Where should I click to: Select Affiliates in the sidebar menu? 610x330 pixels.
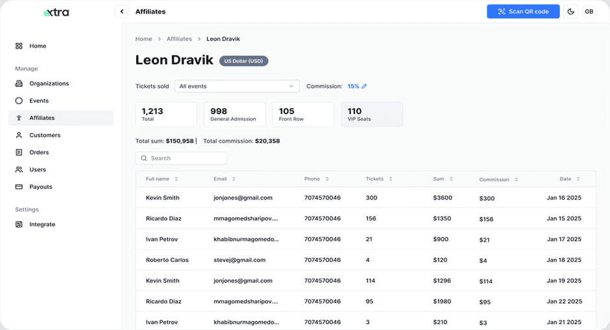(42, 118)
